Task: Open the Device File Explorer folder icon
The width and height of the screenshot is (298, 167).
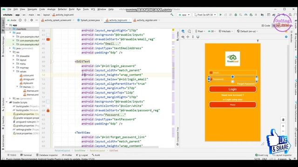Action: tap(262, 15)
